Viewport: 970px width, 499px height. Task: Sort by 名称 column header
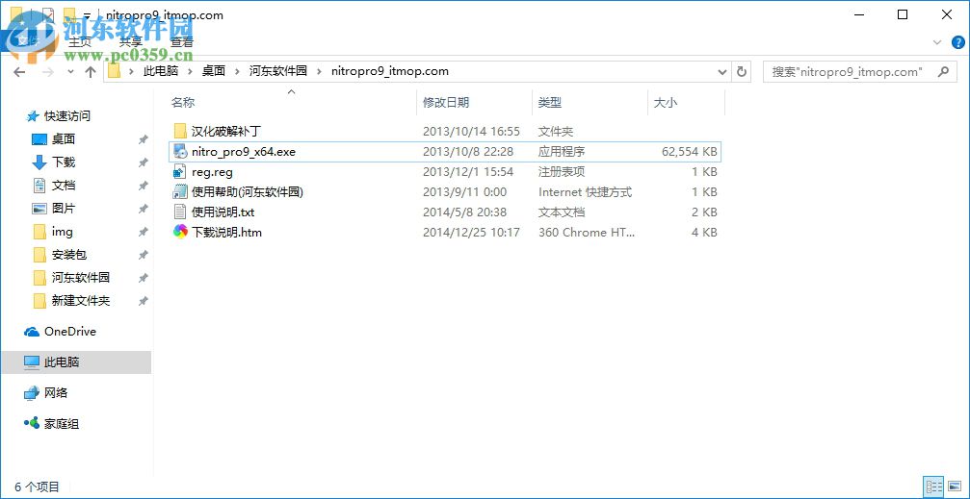(183, 103)
